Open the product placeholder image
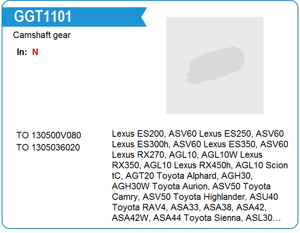 [x=214, y=65]
